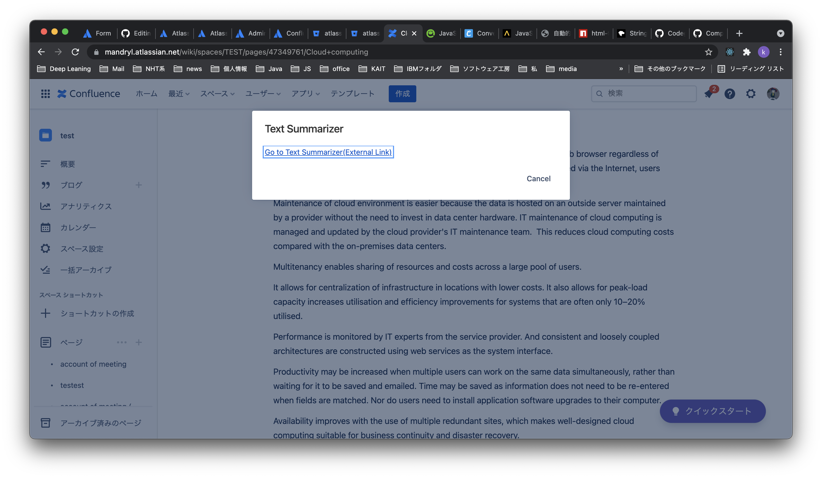
Task: Open the Confluence app switcher grid icon
Action: (45, 94)
